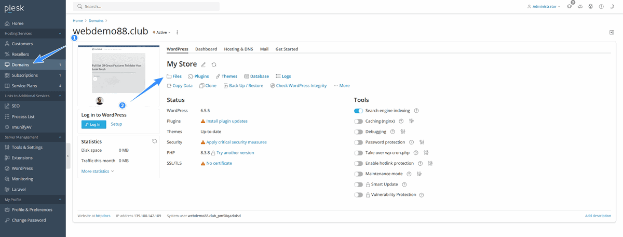Open hotlink protection settings sliders icon
Image resolution: width=623 pixels, height=237 pixels.
coord(430,163)
